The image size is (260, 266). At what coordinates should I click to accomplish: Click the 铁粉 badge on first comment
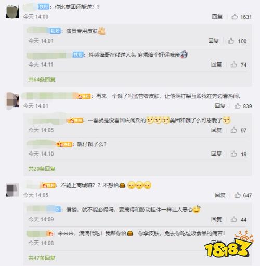pyautogui.click(x=44, y=7)
